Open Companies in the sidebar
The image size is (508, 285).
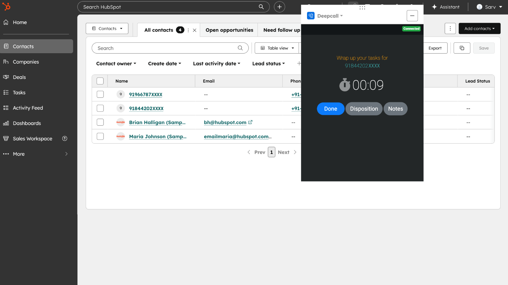(26, 62)
